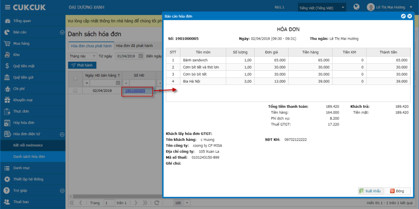Tick the checkbox for invoice row 02/04/2019
Screen dimensions: 419x209
pyautogui.click(x=75, y=91)
